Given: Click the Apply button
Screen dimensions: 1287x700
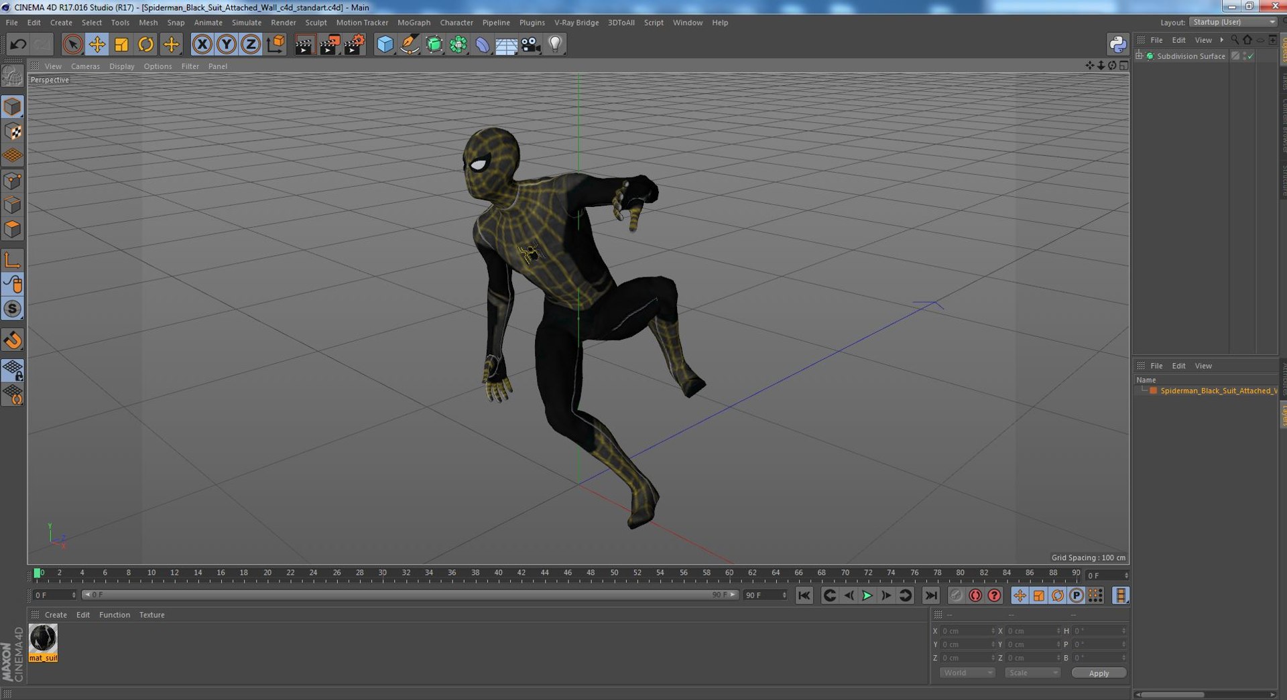Looking at the screenshot, I should (x=1099, y=673).
